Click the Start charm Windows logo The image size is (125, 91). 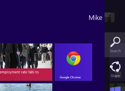pyautogui.click(x=115, y=89)
